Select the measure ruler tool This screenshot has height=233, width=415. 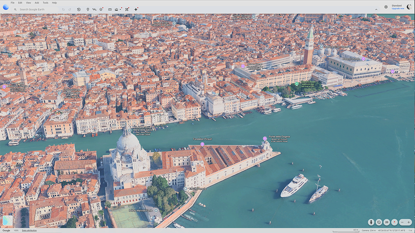click(110, 10)
